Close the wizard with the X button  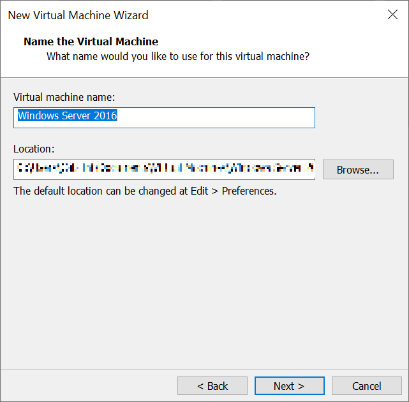coord(392,15)
